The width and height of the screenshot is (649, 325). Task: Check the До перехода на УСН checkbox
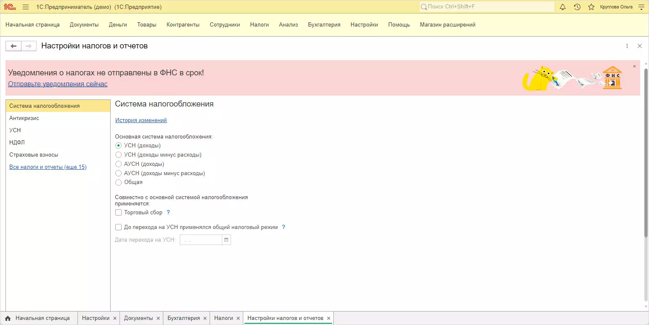(119, 227)
